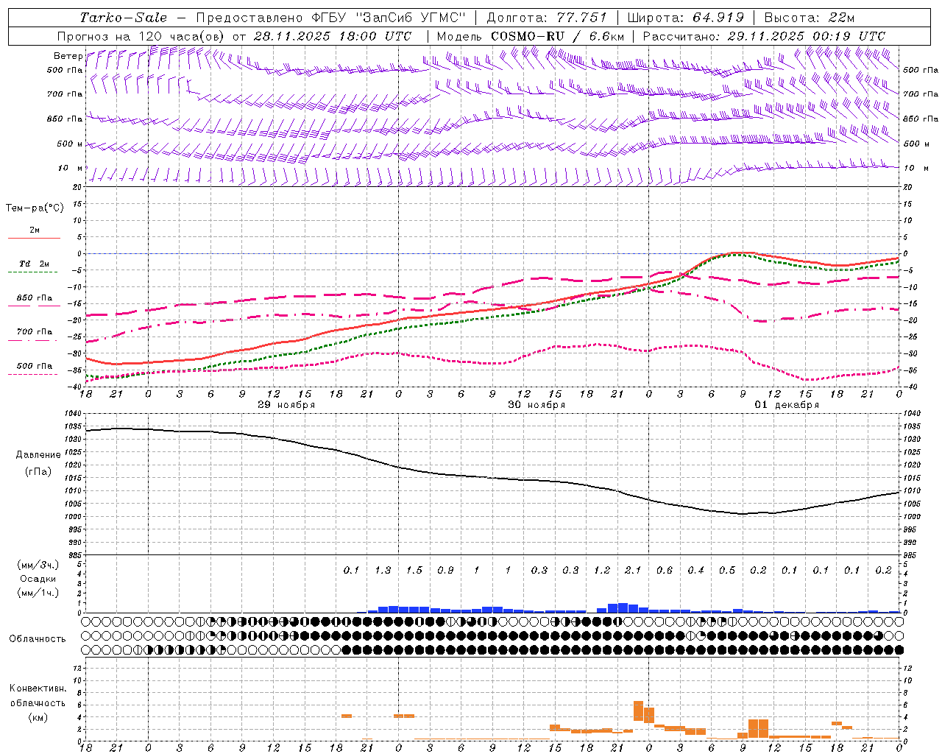942x754 pixels.
Task: Select the "Конвективн." convective cloud label
Action: pyautogui.click(x=38, y=688)
